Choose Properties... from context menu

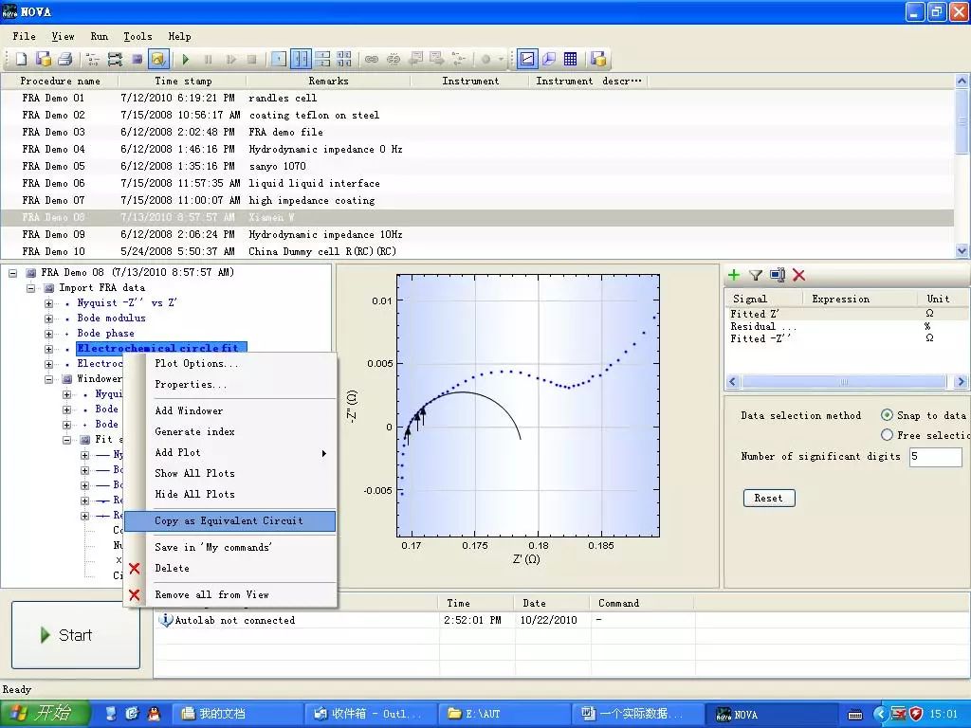click(229, 385)
